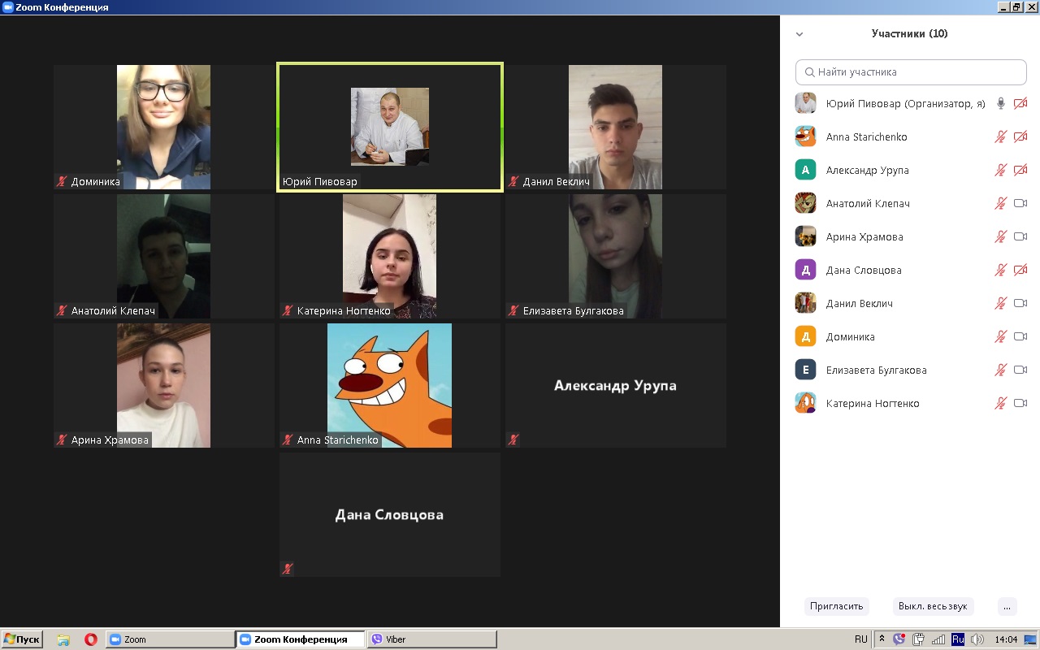1040x650 pixels.
Task: Click Юрий Пивовар's microphone icon in participants list
Action: [1001, 103]
